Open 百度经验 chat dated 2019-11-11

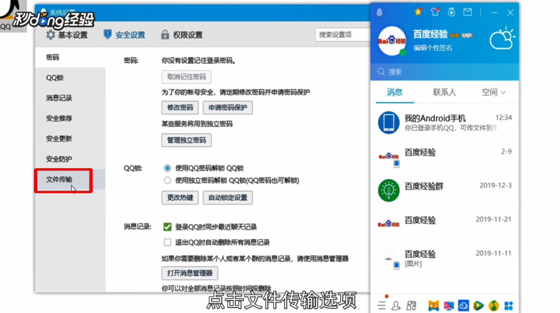[x=445, y=258]
